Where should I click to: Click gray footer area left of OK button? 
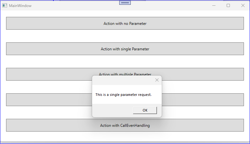tap(112, 110)
